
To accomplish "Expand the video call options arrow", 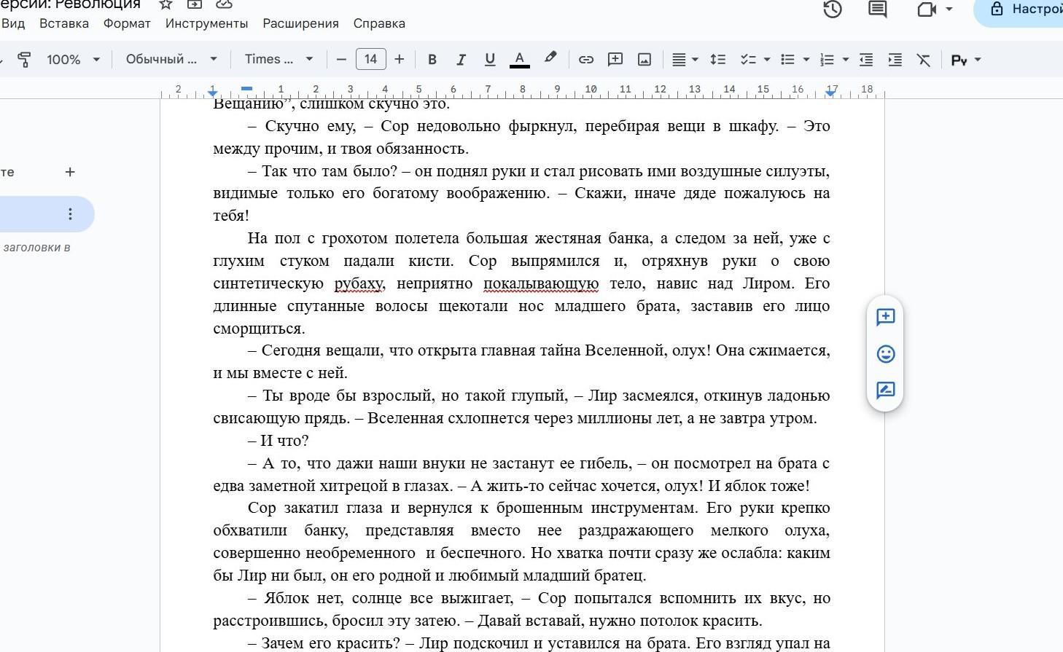I will 949,9.
